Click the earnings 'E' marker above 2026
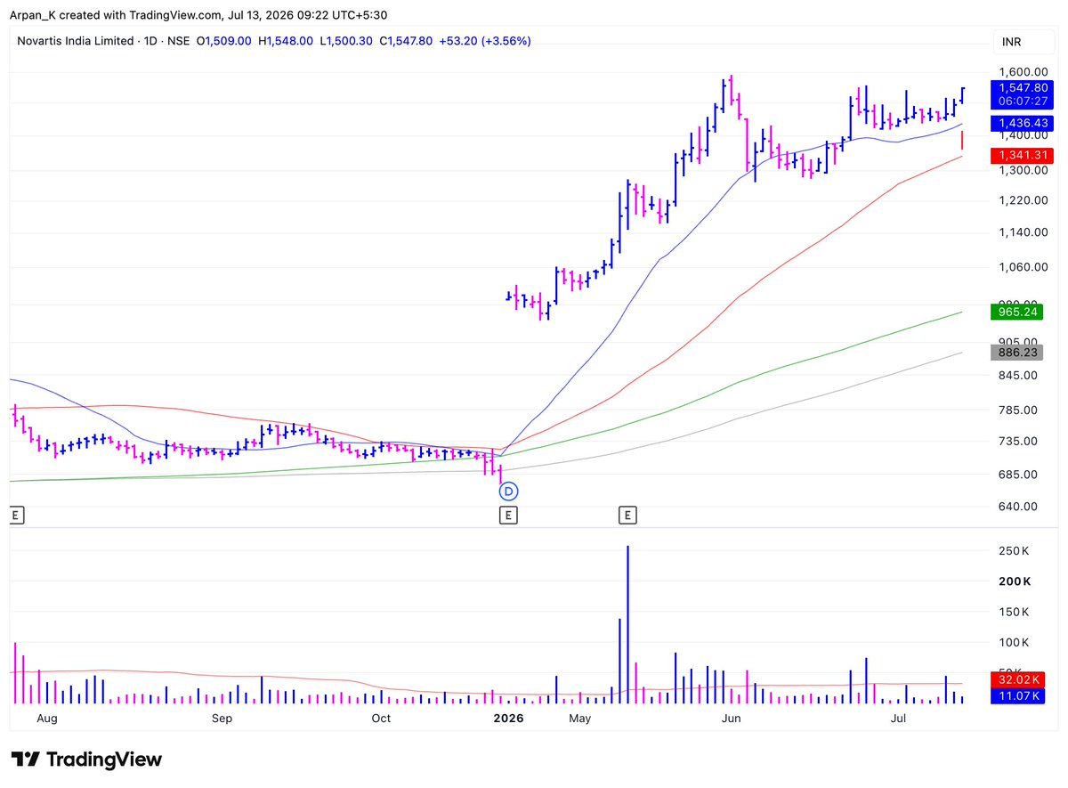The height and width of the screenshot is (788, 1068). tap(508, 515)
